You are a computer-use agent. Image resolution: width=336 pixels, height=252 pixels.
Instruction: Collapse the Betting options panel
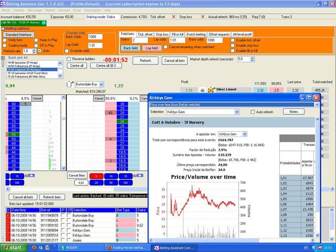pyautogui.click(x=3, y=29)
